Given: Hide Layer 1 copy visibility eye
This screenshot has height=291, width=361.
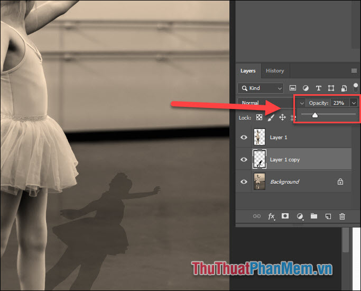Looking at the screenshot, I should click(244, 160).
